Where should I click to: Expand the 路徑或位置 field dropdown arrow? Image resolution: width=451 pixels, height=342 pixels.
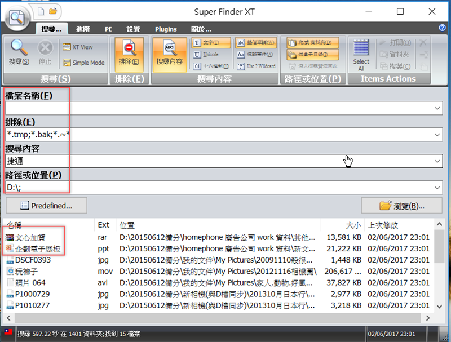point(437,188)
